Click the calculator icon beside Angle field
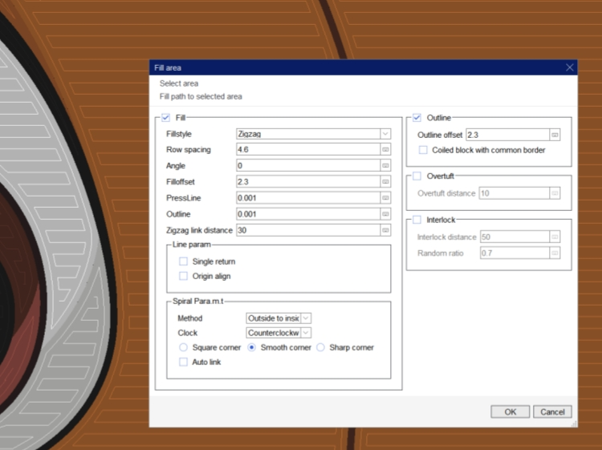Viewport: 602px width, 450px height. [x=385, y=166]
